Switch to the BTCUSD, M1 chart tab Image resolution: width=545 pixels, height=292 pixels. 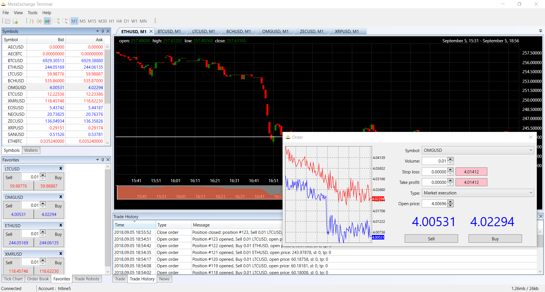169,31
